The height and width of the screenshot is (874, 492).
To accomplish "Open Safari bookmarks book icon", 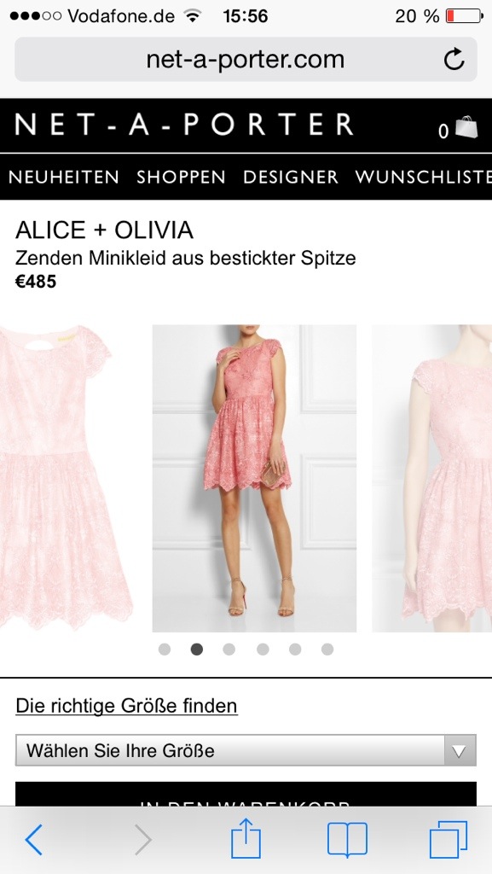I will (347, 840).
